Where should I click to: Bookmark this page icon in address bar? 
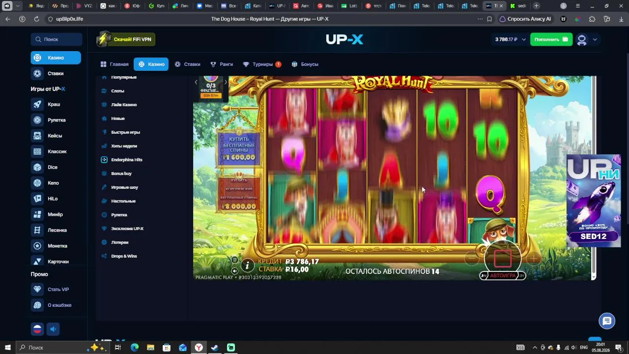(x=489, y=19)
